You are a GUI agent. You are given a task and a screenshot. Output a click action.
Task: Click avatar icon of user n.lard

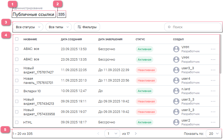177,91
